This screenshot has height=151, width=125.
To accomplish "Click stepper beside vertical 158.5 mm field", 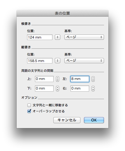I will click(57, 61).
